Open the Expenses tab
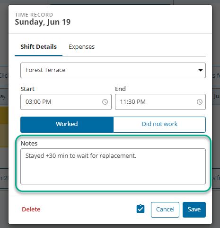This screenshot has height=228, width=220. [81, 47]
